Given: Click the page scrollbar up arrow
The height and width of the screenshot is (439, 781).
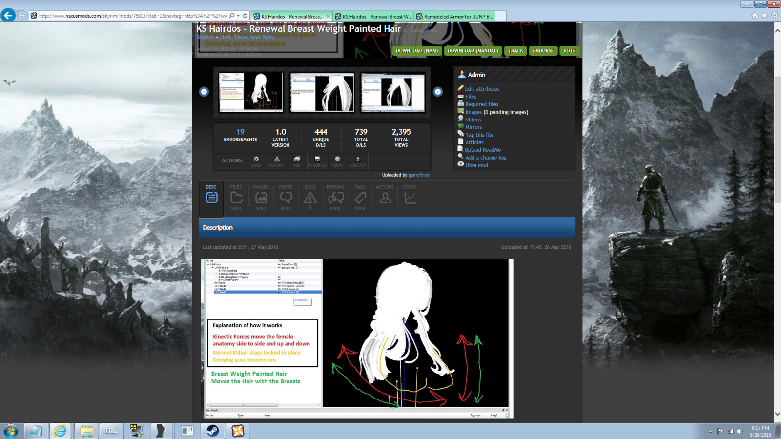Looking at the screenshot, I should pos(777,30).
